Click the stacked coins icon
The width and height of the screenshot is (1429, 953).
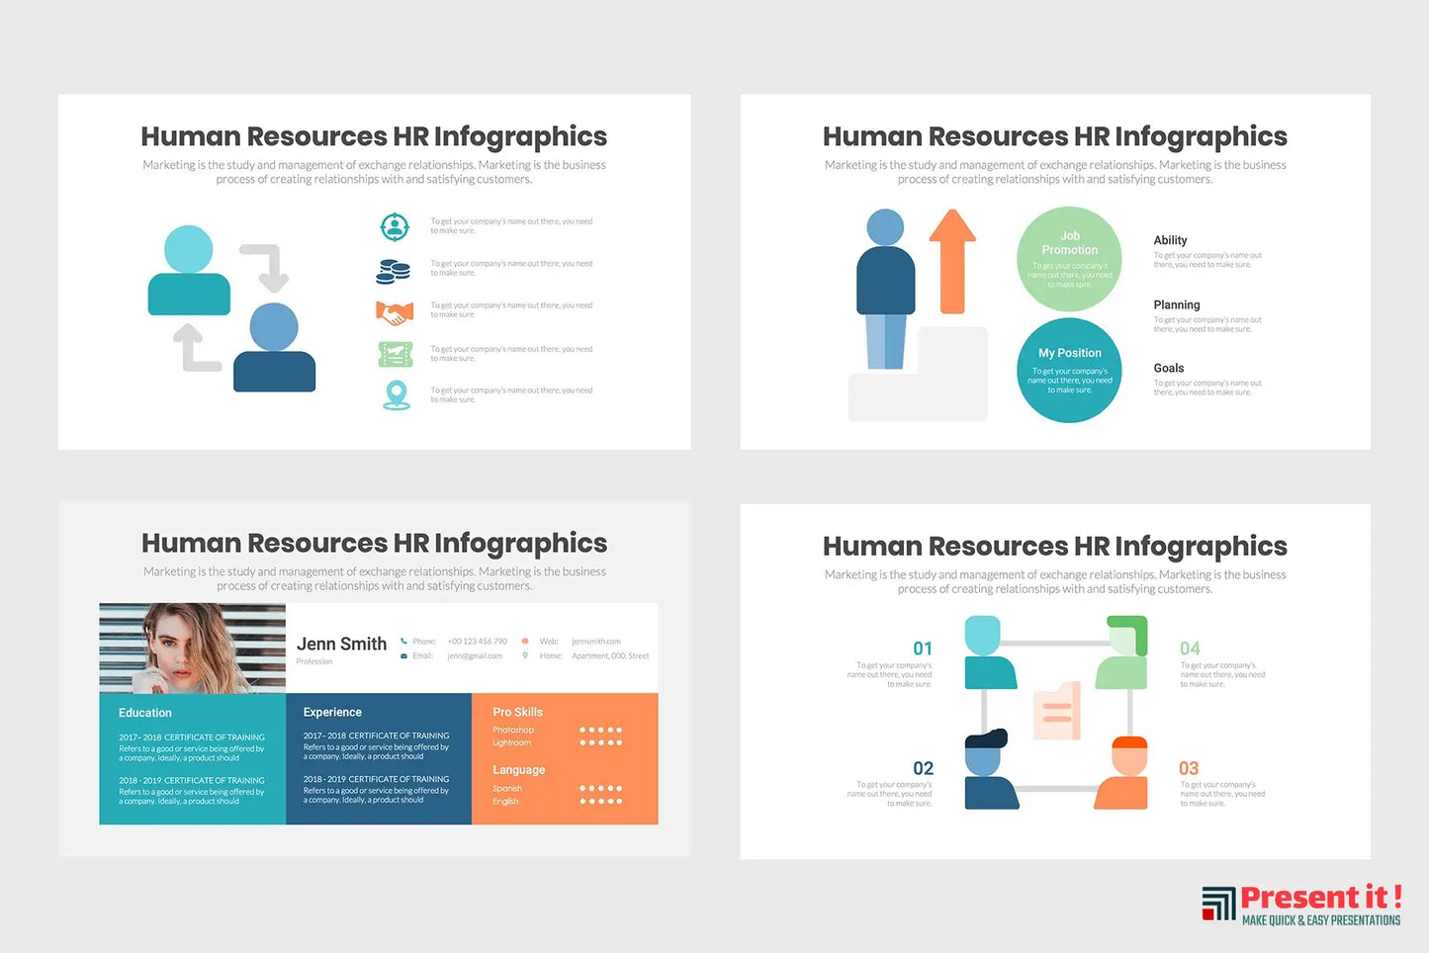pyautogui.click(x=394, y=271)
